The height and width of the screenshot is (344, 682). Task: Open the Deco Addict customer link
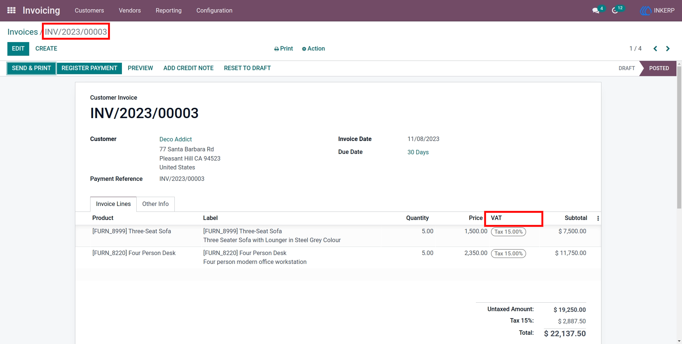tap(175, 140)
